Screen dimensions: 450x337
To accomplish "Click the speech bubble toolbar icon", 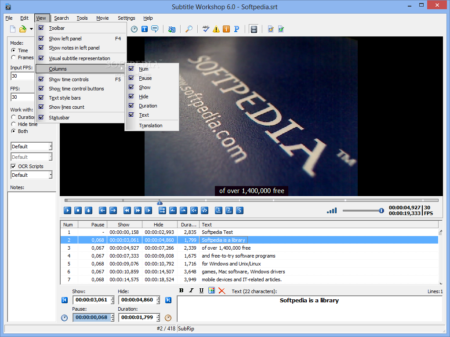I will tap(155, 29).
